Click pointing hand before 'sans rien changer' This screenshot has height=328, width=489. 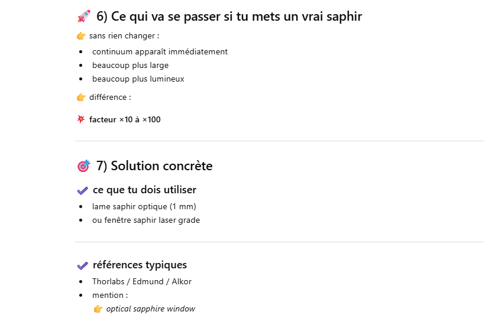click(81, 36)
